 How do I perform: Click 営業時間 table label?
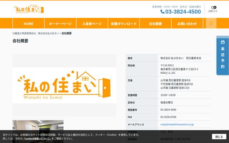click(132, 95)
